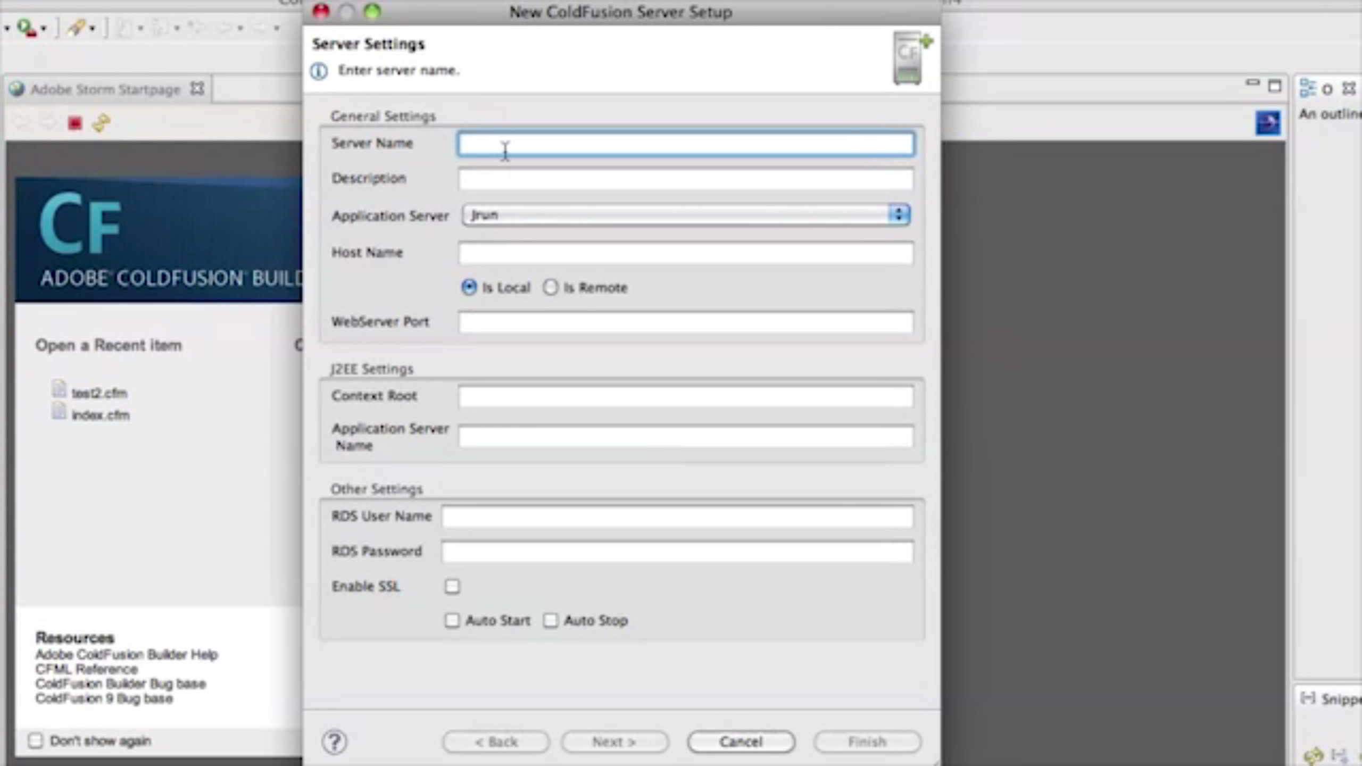Click the blue go arrow icon

pos(1268,123)
